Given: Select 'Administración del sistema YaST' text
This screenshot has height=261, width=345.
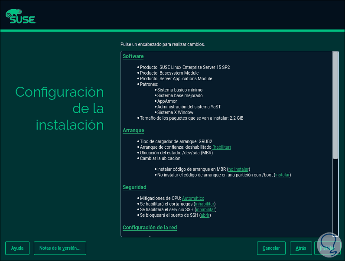Looking at the screenshot, I should (189, 107).
